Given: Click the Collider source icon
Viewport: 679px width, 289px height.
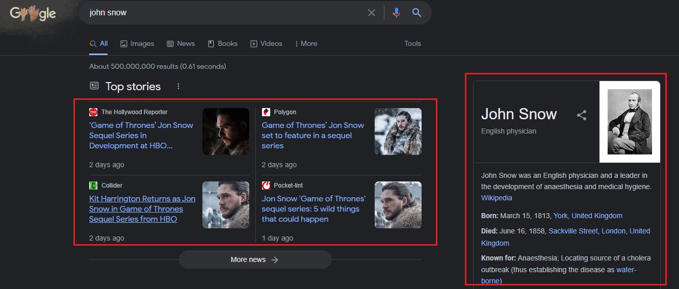Looking at the screenshot, I should [x=93, y=186].
